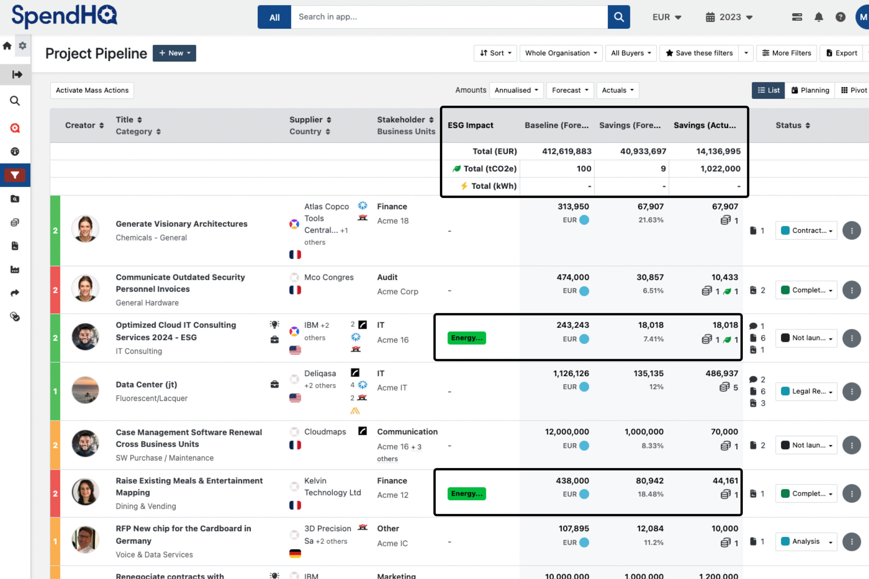Expand sidebar with the arrow icon
Screen dimensions: 869x579
17,75
